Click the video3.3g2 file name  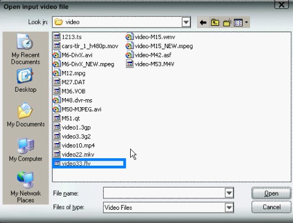pyautogui.click(x=76, y=136)
